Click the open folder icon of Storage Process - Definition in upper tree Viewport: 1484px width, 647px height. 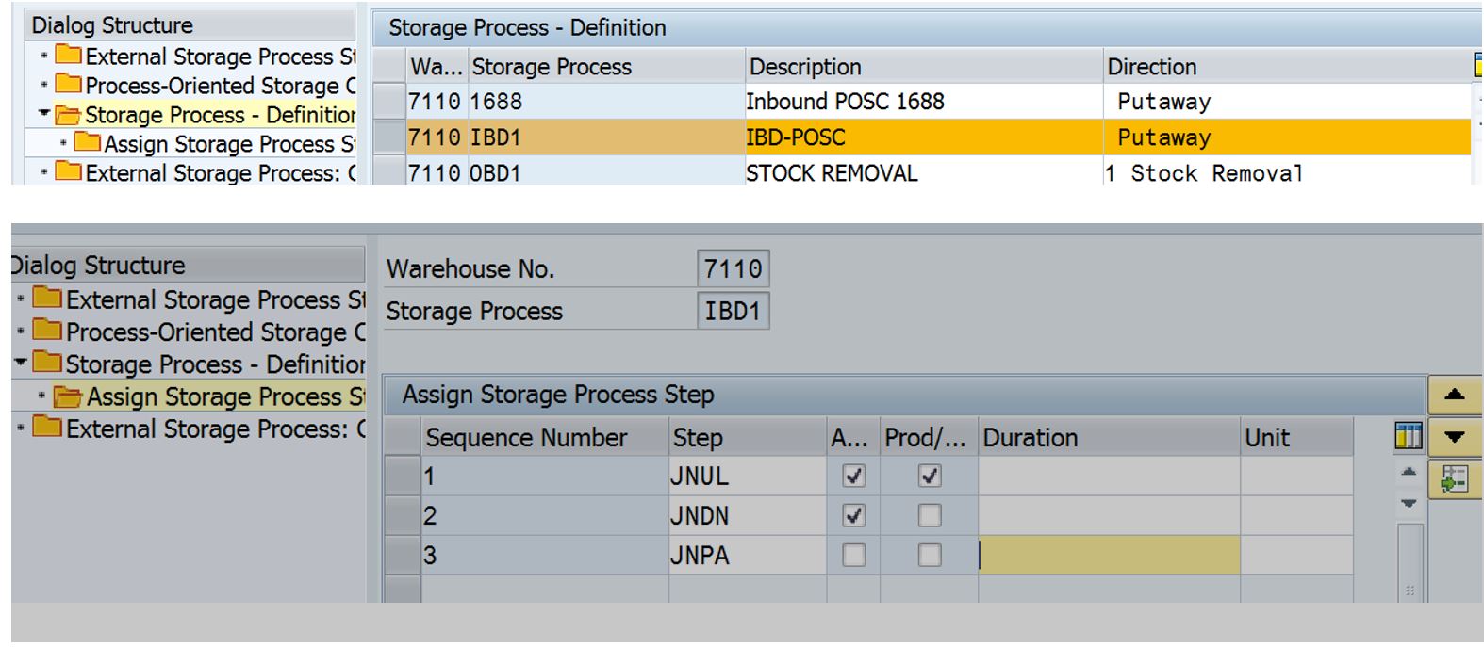(68, 115)
